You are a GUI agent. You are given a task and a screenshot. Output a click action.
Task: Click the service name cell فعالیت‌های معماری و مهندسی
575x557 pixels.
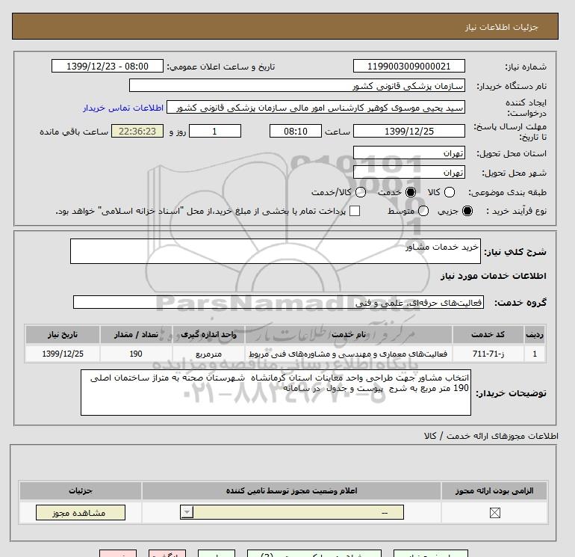coord(349,354)
